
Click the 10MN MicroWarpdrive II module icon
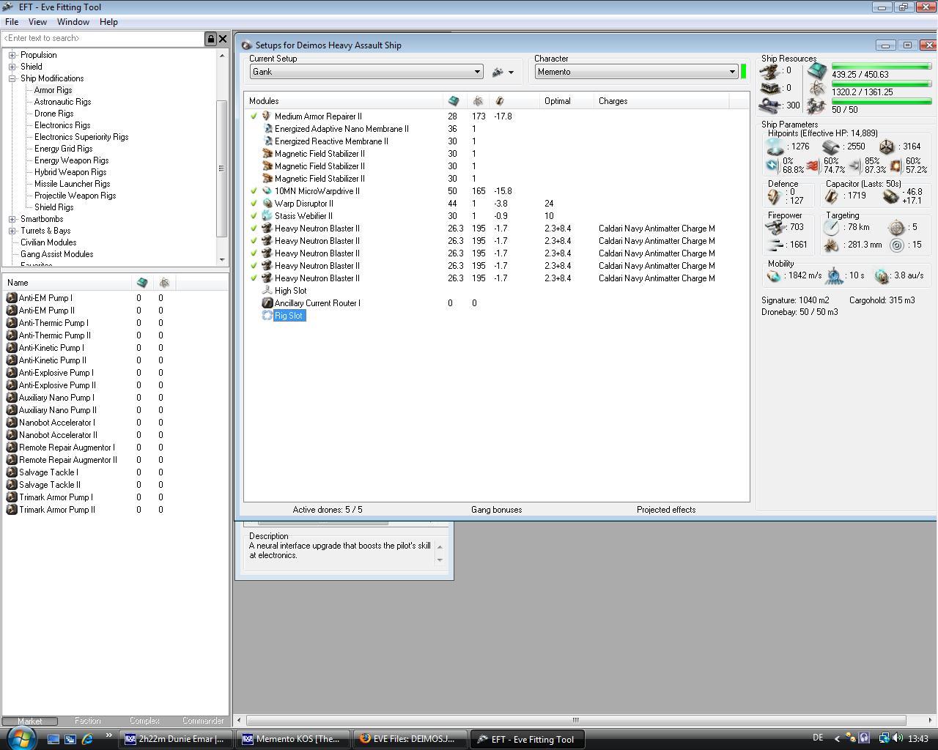[267, 191]
